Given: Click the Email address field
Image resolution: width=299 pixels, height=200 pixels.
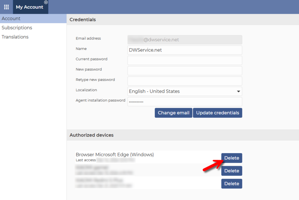Looking at the screenshot, I should pos(185,40).
